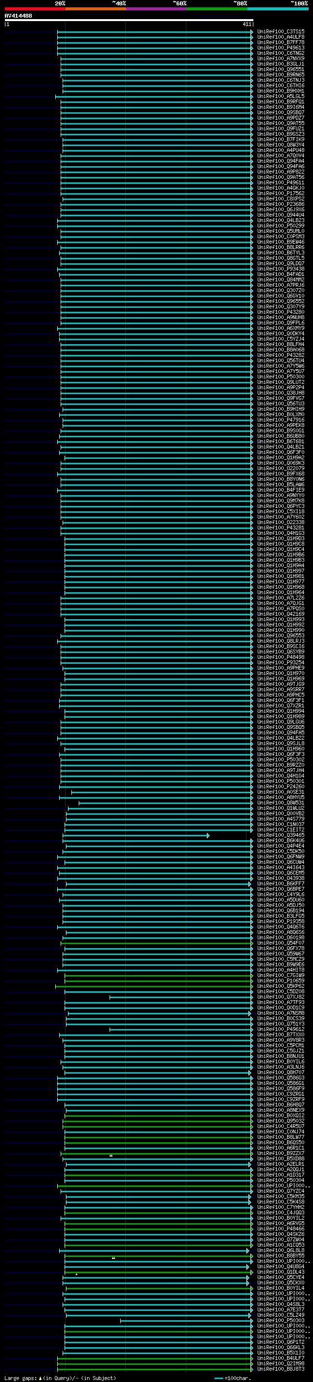Select UniRef100_A4S779 entry
The height and width of the screenshot is (1382, 313).
pos(281,819)
